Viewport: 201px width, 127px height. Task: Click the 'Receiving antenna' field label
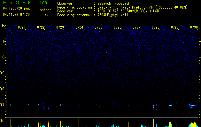pyautogui.click(x=73, y=15)
